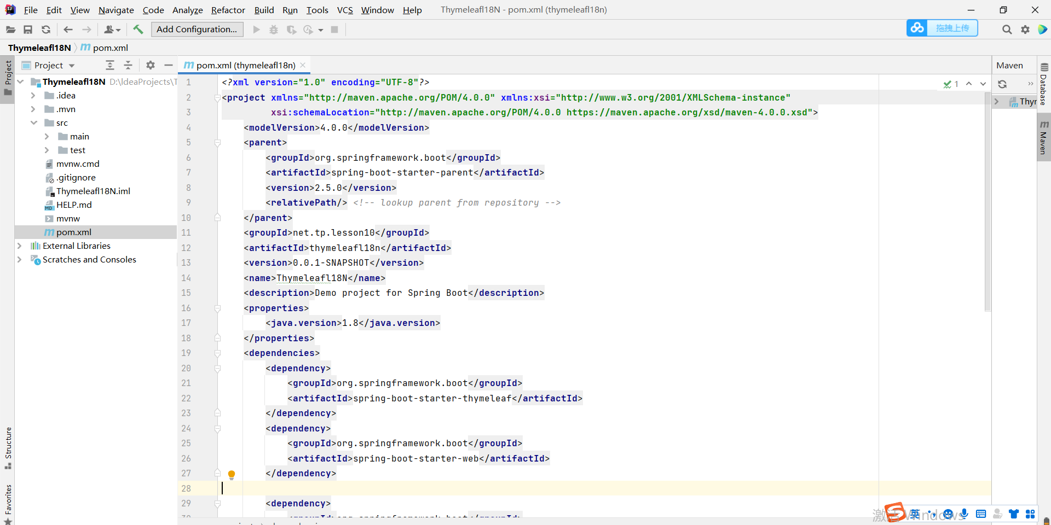Collapse the src folder
This screenshot has width=1051, height=525.
point(33,122)
